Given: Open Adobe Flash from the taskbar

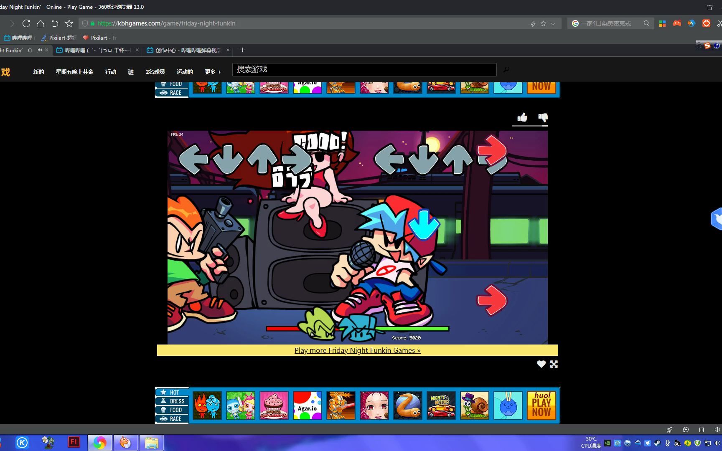Looking at the screenshot, I should [x=74, y=442].
